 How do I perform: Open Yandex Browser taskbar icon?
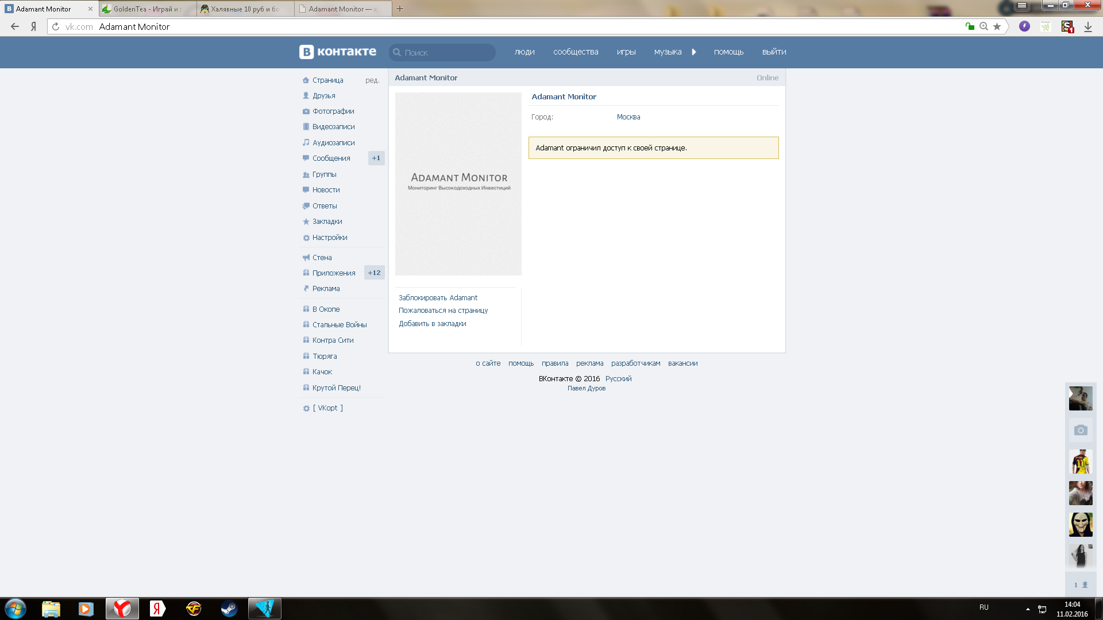[122, 609]
